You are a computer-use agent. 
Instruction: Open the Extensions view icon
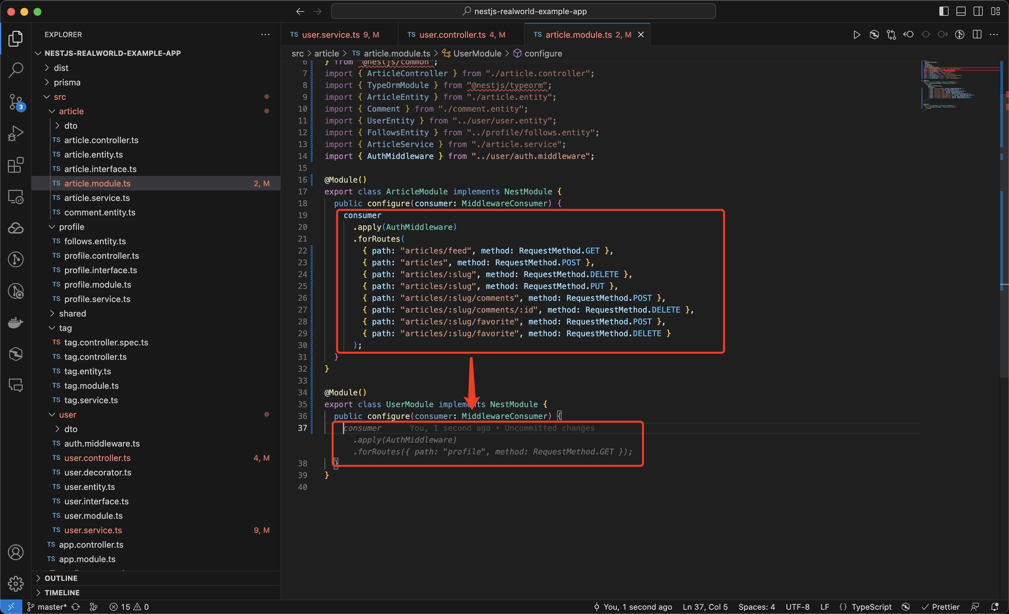[15, 165]
